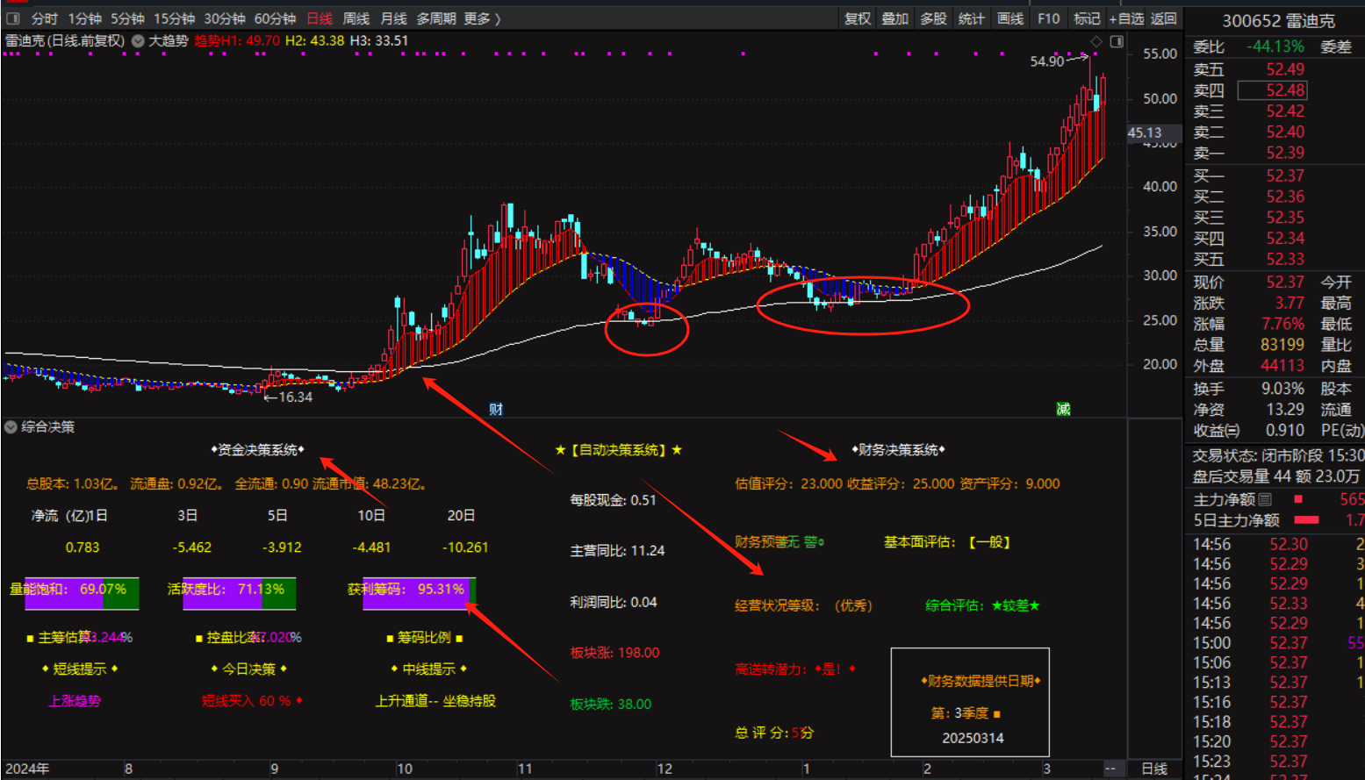This screenshot has height=780, width=1365.
Task: Toggle the 日线 period selector at bottom right
Action: point(1154,769)
